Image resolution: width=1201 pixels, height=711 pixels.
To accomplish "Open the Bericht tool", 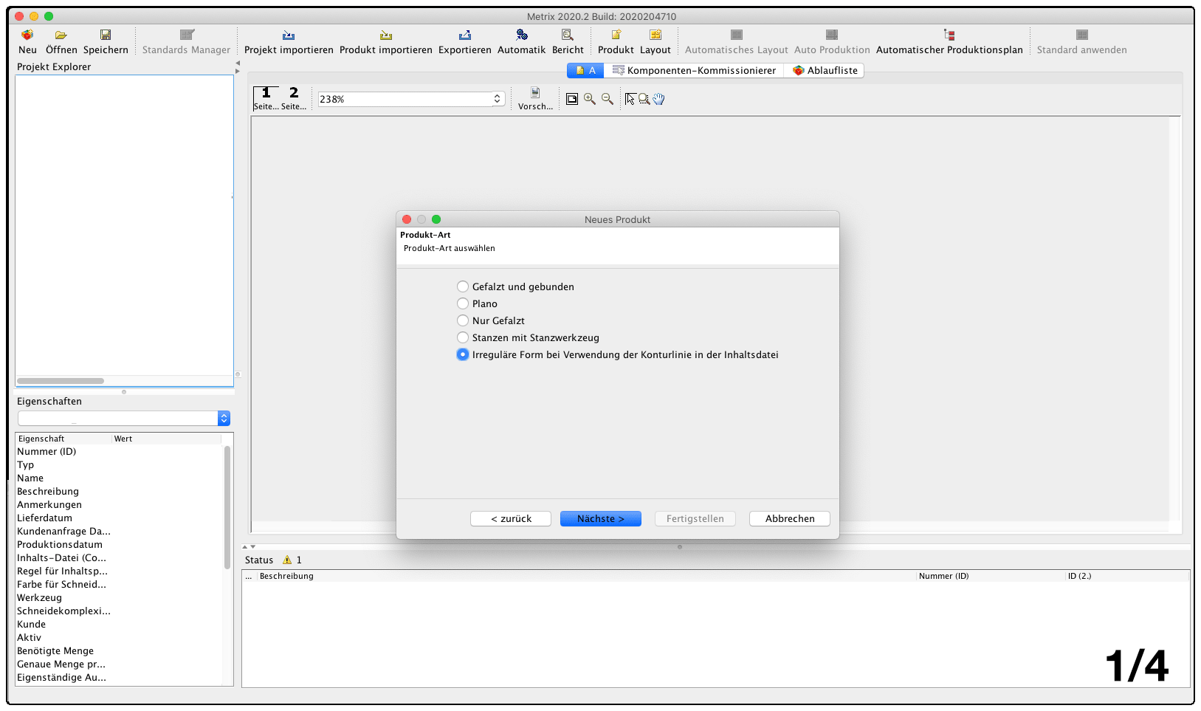I will click(568, 41).
